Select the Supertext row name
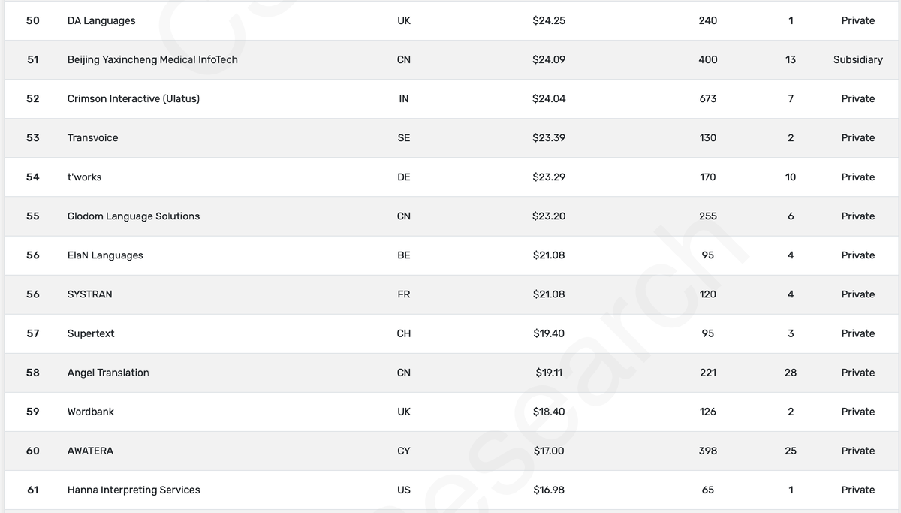This screenshot has width=901, height=513. coord(91,333)
